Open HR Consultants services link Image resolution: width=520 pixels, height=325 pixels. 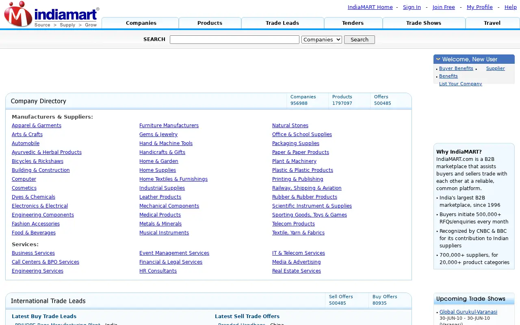(158, 271)
